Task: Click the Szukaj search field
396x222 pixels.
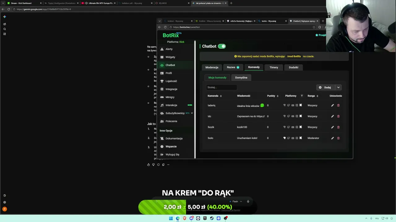Action: pyautogui.click(x=222, y=88)
